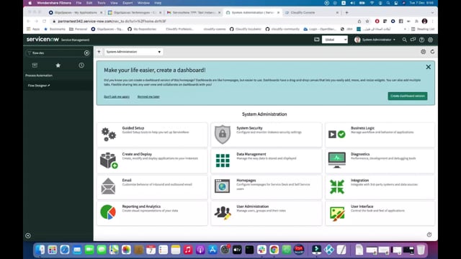This screenshot has height=259, width=461.
Task: Open the System Administration homepage dropdown
Action: pos(134,52)
